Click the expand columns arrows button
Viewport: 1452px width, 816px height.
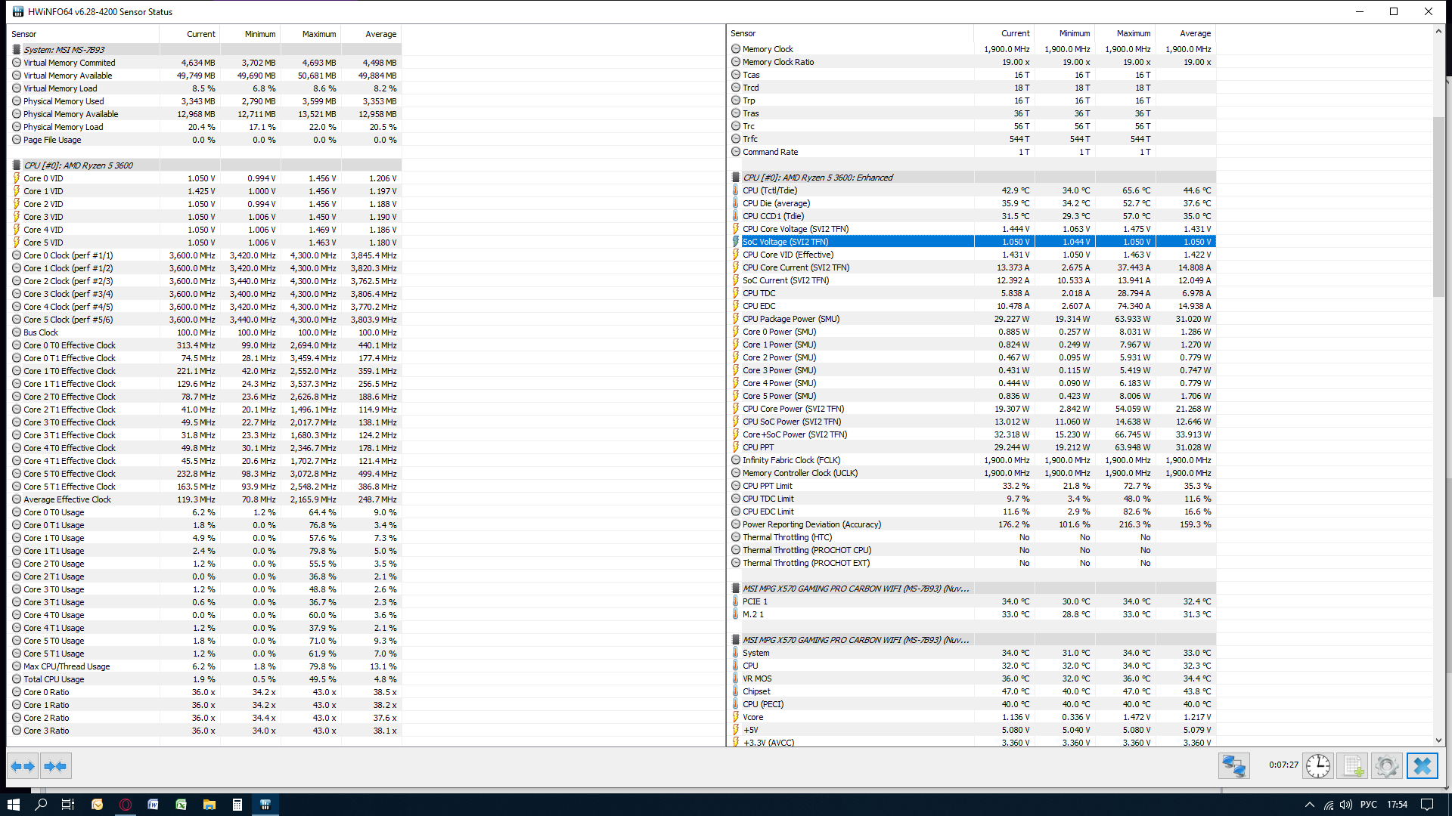pyautogui.click(x=23, y=766)
